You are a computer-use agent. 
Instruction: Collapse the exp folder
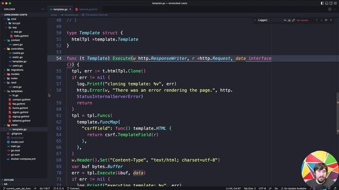(14, 27)
